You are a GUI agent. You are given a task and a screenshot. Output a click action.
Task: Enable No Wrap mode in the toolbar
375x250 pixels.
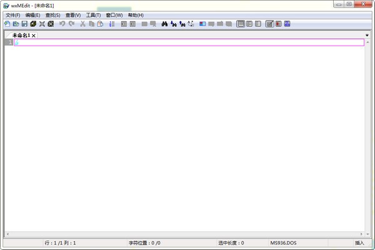tap(241, 24)
